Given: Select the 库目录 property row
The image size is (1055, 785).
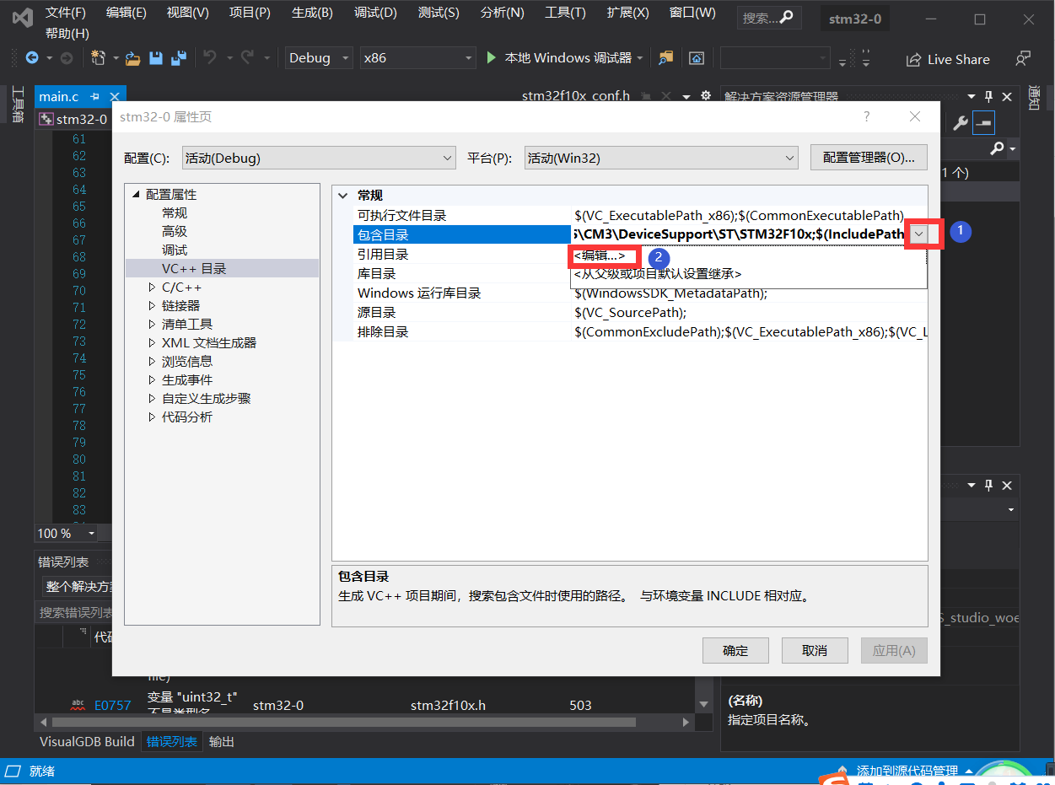Looking at the screenshot, I should coord(376,274).
